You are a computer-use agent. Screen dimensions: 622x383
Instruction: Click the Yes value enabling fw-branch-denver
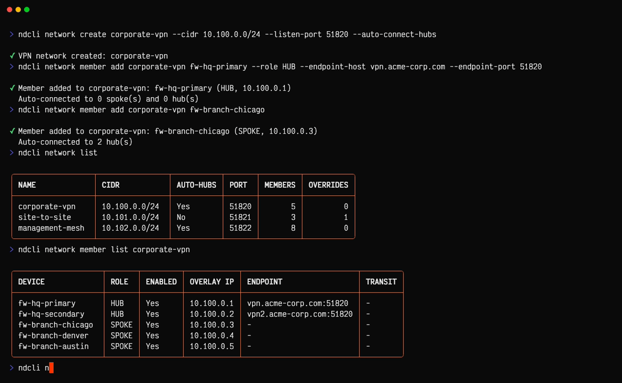(x=151, y=335)
